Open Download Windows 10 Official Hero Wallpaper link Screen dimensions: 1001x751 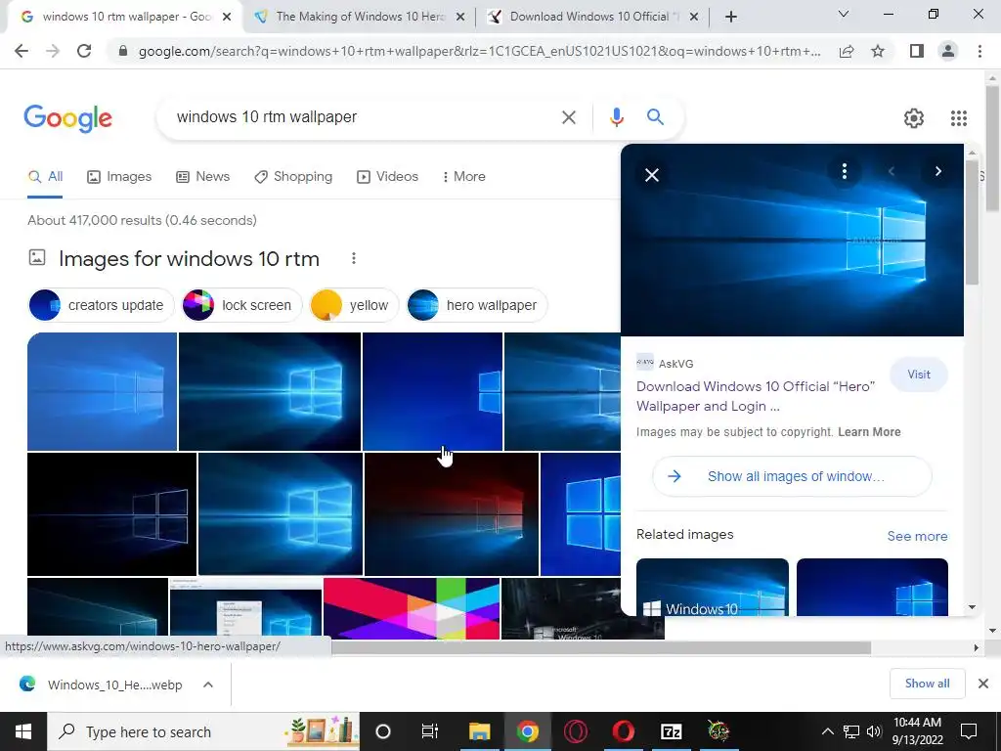pos(756,396)
